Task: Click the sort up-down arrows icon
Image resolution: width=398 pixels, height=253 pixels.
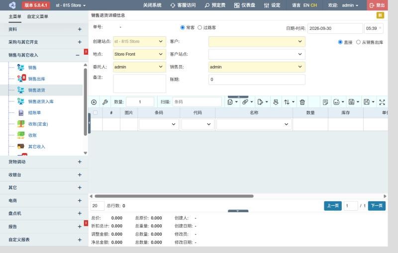Action: (287, 102)
